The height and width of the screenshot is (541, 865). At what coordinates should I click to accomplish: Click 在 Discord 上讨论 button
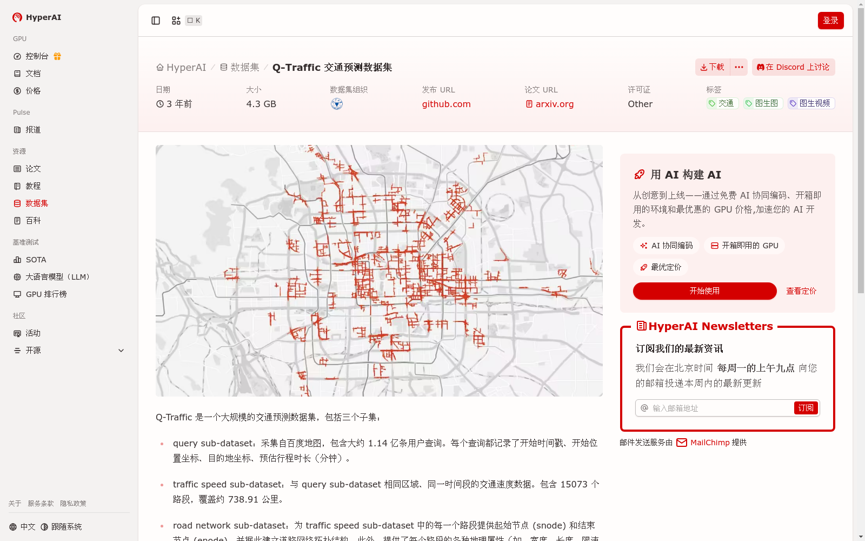tap(793, 67)
